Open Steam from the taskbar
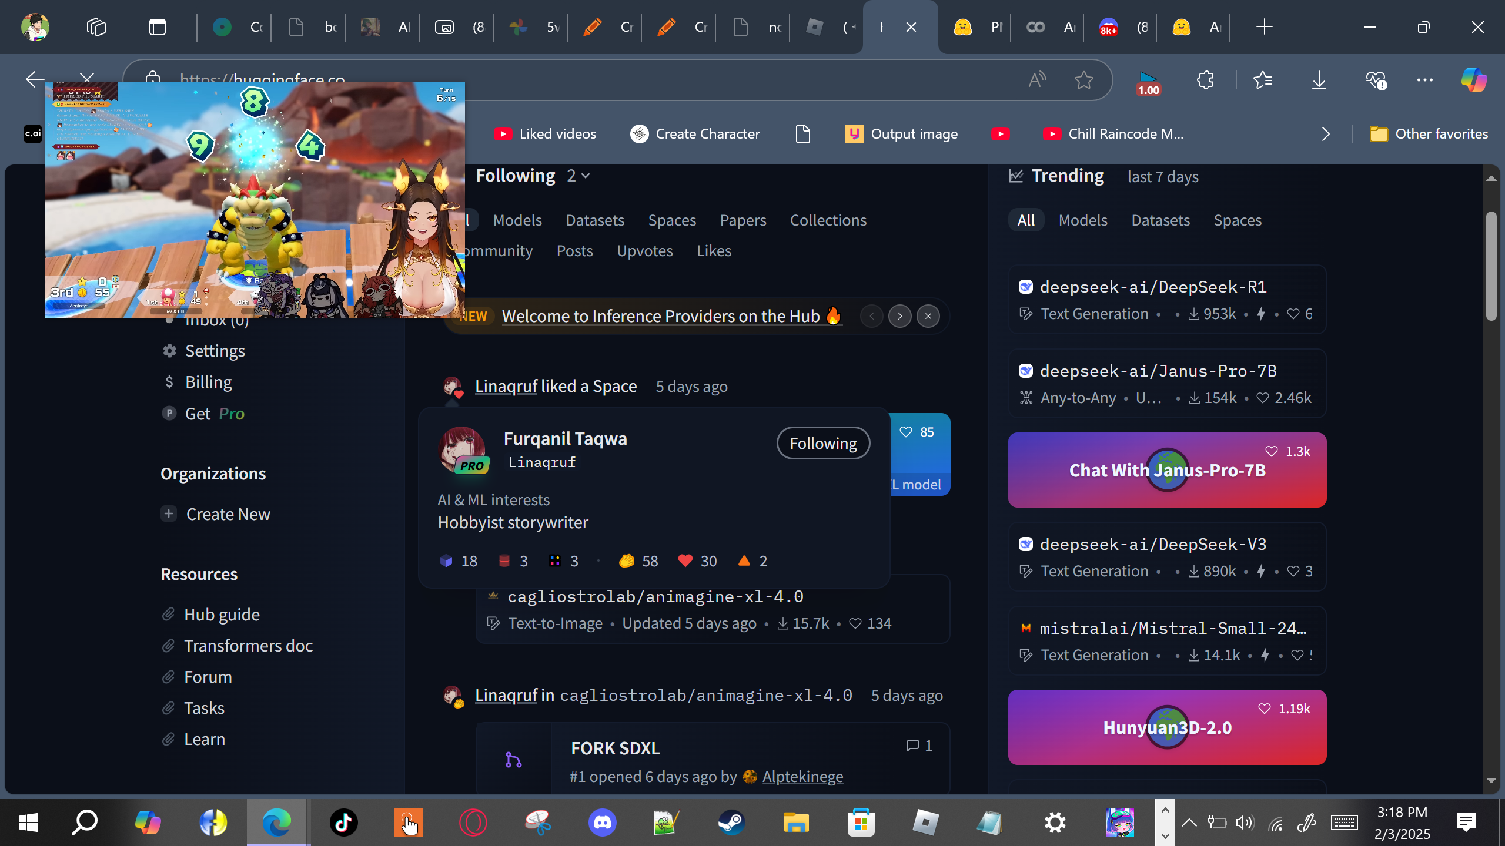Image resolution: width=1505 pixels, height=846 pixels. pos(731,822)
